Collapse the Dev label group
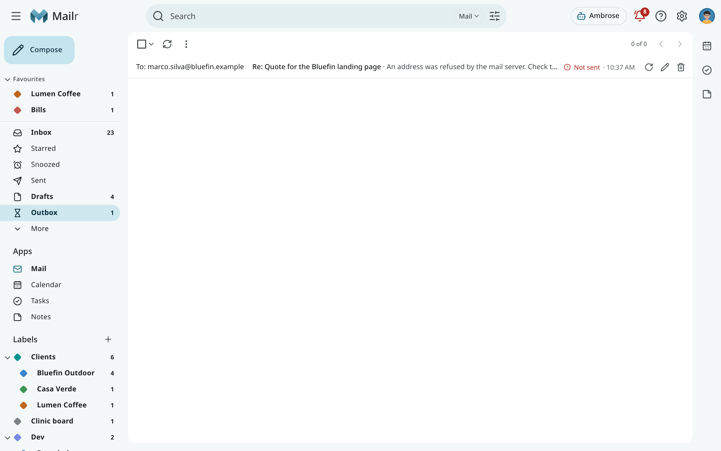 (x=8, y=437)
